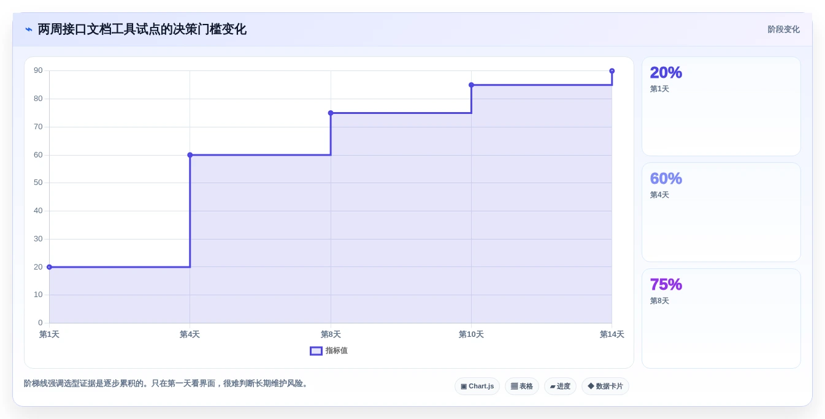This screenshot has width=825, height=419.
Task: Select the 进度 chip
Action: [x=560, y=387]
